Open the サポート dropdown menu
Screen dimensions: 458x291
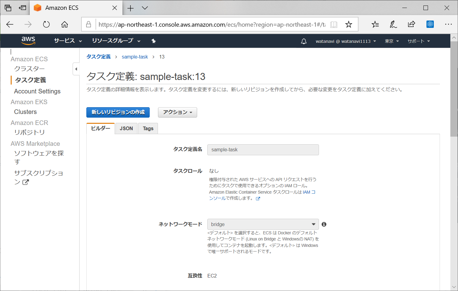(419, 41)
